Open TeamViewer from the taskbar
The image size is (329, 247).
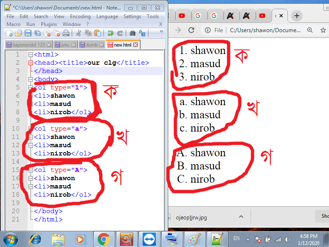148,239
